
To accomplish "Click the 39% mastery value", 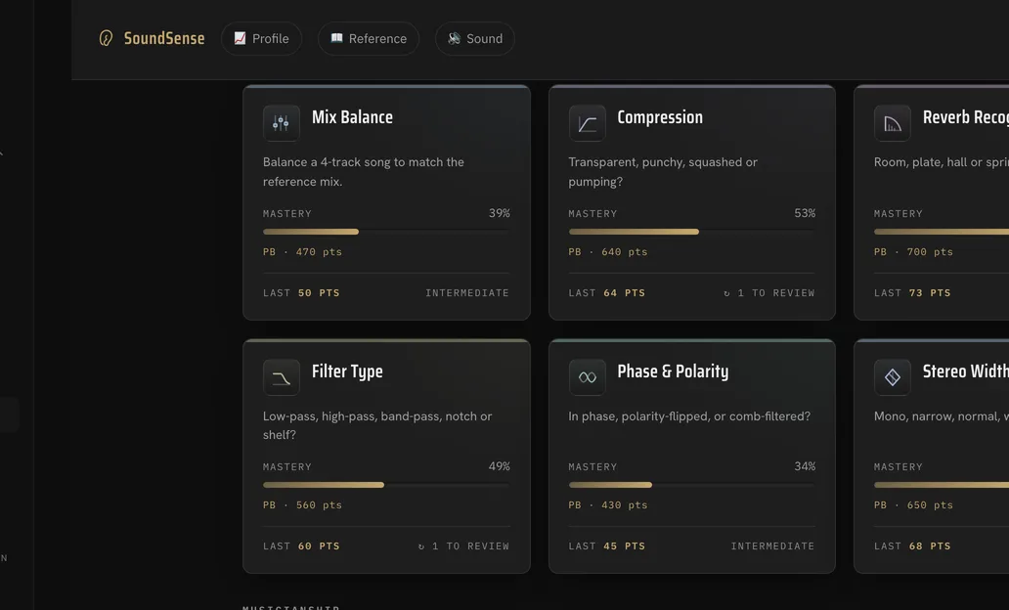I will (500, 213).
